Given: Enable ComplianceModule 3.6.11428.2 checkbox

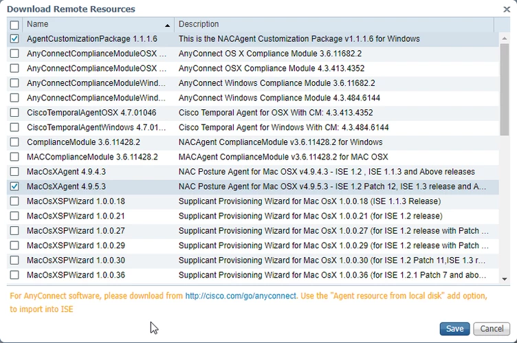Looking at the screenshot, I should pyautogui.click(x=14, y=142).
